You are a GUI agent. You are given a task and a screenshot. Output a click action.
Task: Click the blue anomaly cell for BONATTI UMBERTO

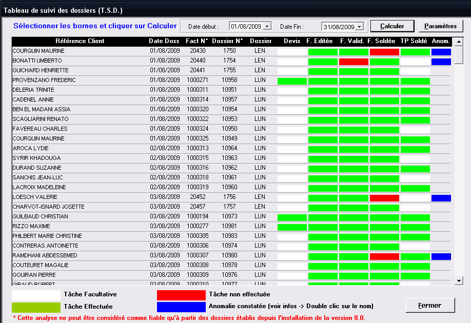coord(441,62)
